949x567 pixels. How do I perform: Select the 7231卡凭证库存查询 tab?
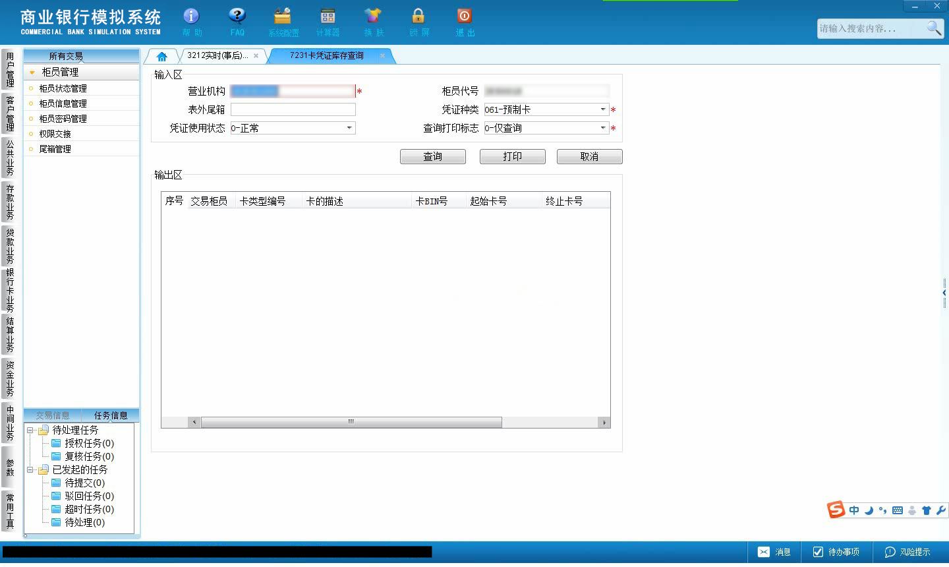click(327, 56)
